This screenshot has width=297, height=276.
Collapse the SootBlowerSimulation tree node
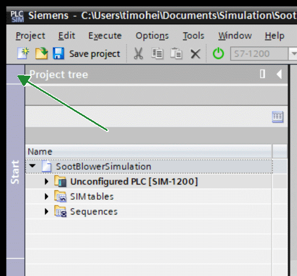coord(33,166)
